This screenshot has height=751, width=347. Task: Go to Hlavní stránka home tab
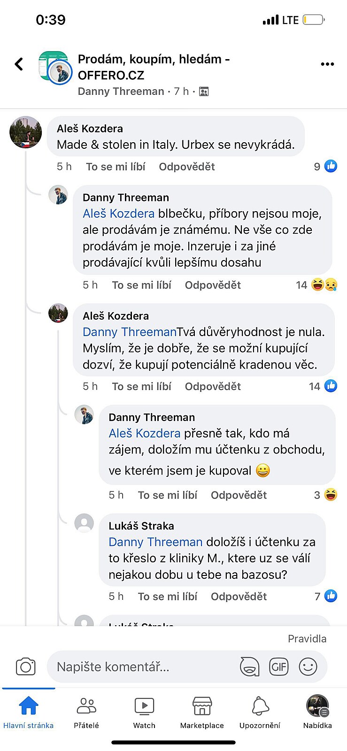[29, 712]
